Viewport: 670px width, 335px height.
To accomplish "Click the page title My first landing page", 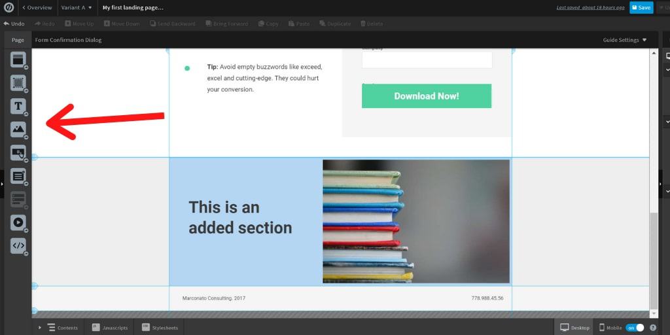I will click(133, 8).
